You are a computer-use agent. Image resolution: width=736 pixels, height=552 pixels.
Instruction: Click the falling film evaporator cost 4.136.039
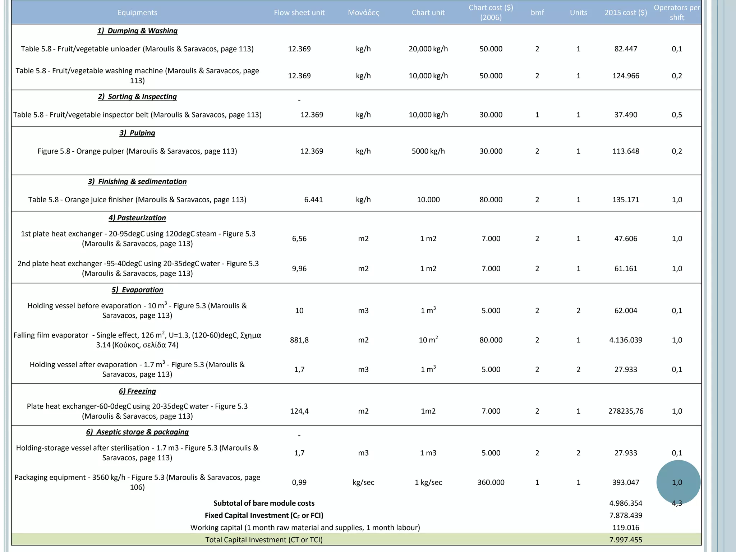tap(625, 340)
